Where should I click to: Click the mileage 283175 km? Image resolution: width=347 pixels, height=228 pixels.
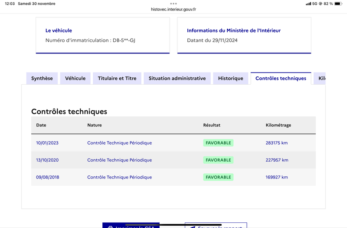(277, 143)
